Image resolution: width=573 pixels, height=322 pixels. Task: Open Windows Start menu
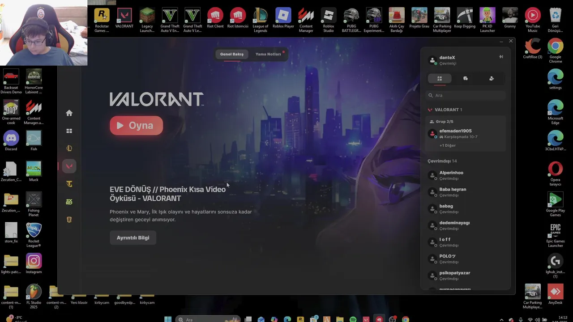click(168, 319)
